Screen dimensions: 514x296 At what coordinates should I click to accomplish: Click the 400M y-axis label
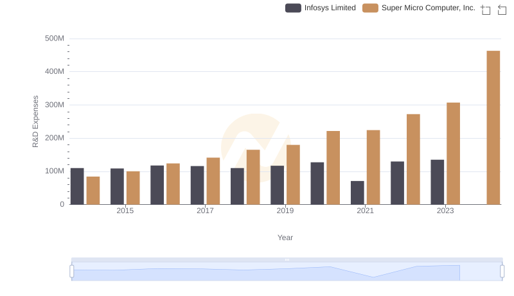(55, 71)
